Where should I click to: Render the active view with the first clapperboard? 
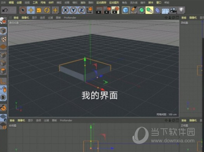tap(99, 10)
